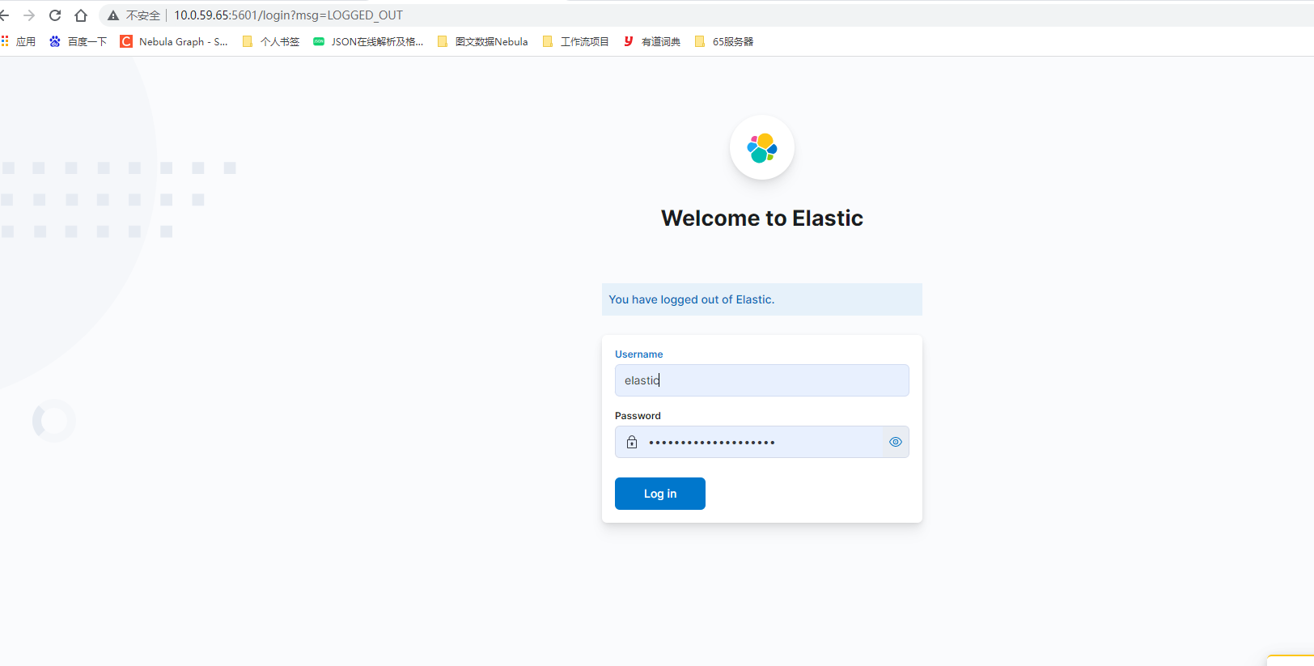Click the Log in button

point(660,494)
